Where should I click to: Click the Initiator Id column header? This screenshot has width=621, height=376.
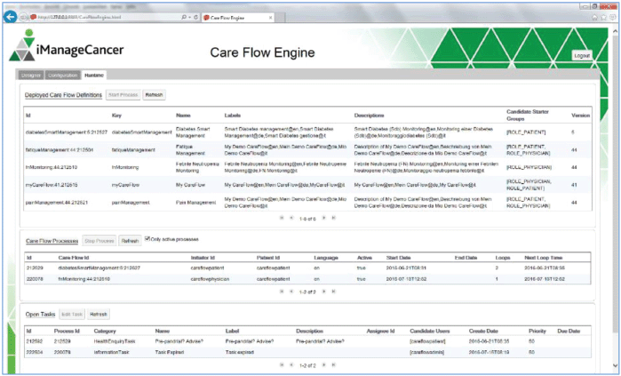click(x=203, y=258)
